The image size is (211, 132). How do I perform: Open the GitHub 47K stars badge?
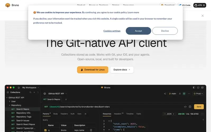coord(200,5)
